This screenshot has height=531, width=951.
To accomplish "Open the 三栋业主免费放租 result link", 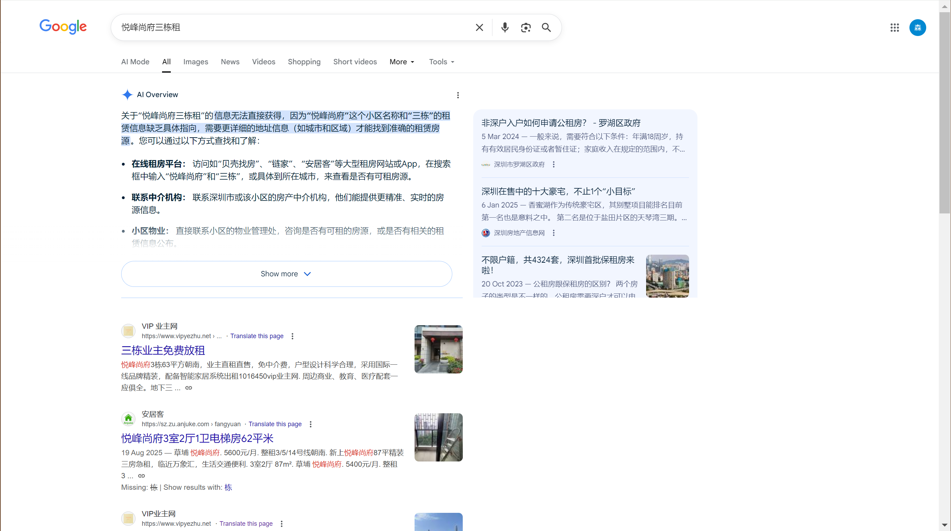I will pos(163,350).
